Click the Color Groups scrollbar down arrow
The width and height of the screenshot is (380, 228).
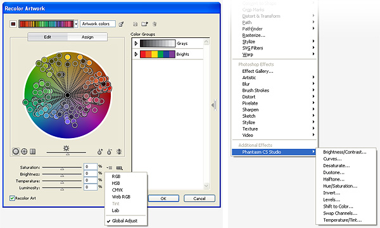tap(206, 186)
